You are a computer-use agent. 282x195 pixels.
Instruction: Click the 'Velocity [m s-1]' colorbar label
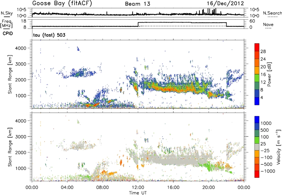click(x=278, y=147)
